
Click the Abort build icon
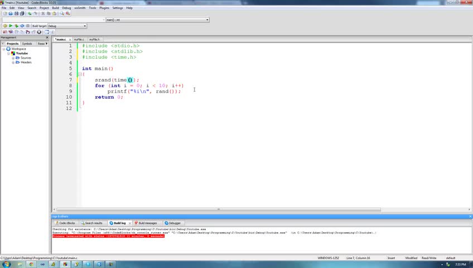28,26
